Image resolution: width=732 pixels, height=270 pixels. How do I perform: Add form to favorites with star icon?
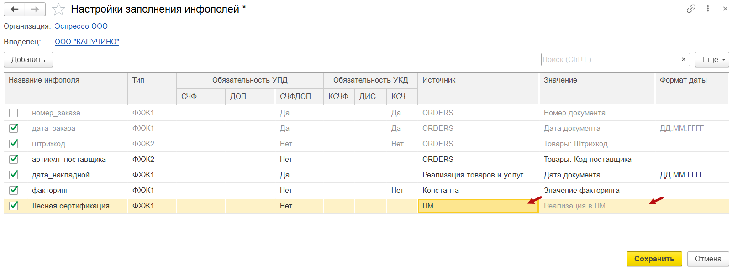click(58, 9)
